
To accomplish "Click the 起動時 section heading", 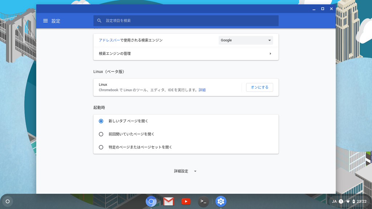I will (99, 107).
